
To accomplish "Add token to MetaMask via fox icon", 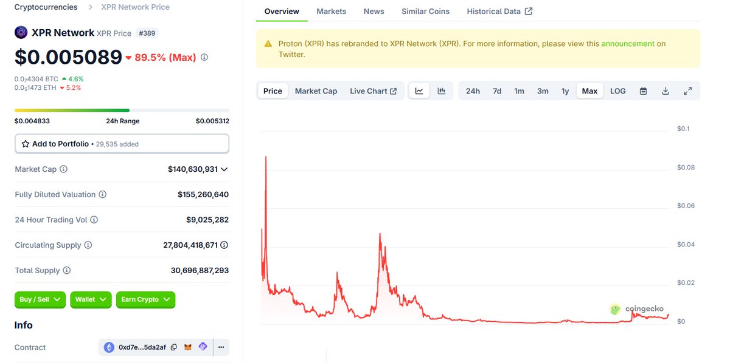I will point(188,347).
